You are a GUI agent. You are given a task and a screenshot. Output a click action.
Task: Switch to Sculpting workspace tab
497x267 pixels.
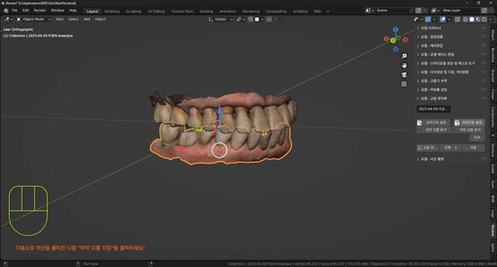[134, 12]
